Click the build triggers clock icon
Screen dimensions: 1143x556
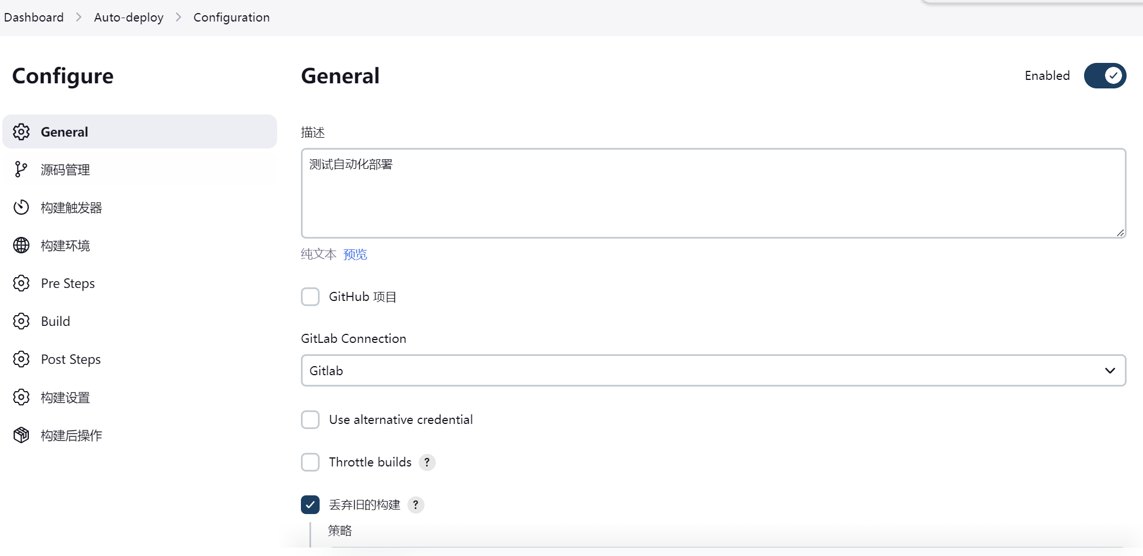pyautogui.click(x=22, y=207)
